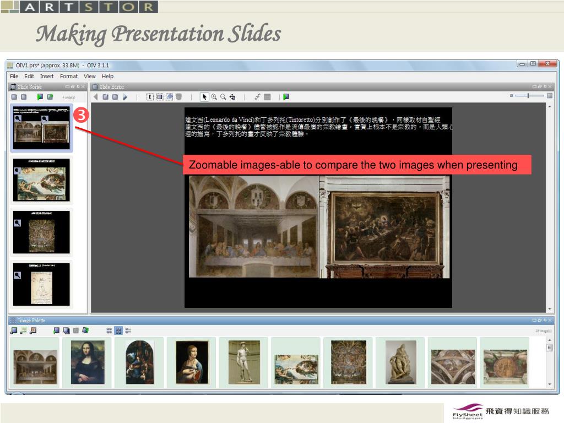
Task: Click third import icon in Image Palette toolbar
Action: 33,330
